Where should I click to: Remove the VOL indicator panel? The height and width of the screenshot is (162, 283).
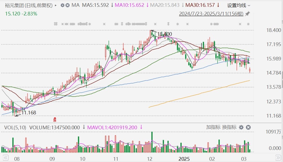(248, 127)
